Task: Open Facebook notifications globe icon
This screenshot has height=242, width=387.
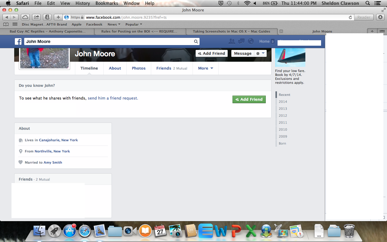Action: tap(251, 41)
